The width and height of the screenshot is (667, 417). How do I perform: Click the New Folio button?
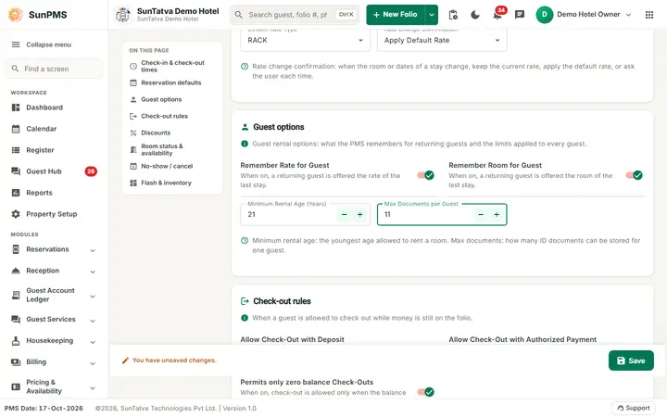(x=396, y=15)
